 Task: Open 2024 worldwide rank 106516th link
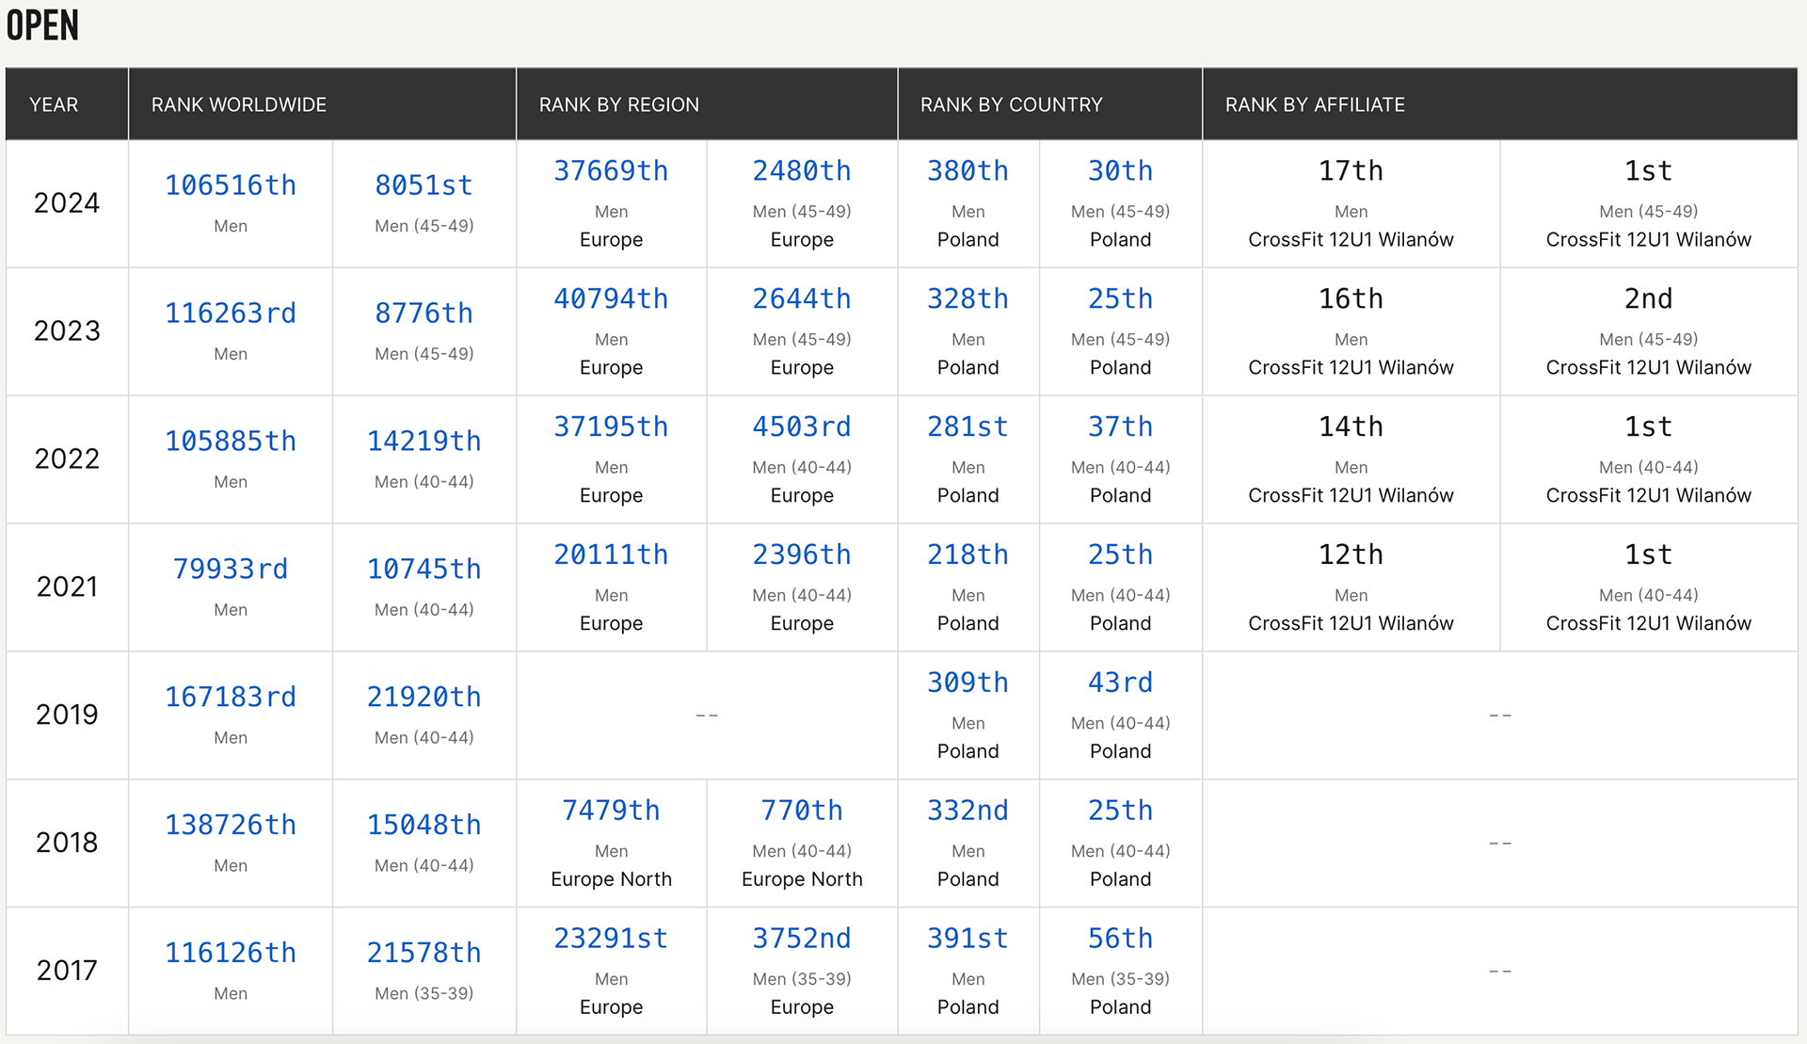click(230, 185)
